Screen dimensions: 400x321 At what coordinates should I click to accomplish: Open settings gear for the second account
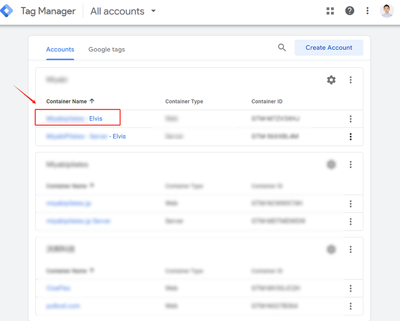(331, 164)
